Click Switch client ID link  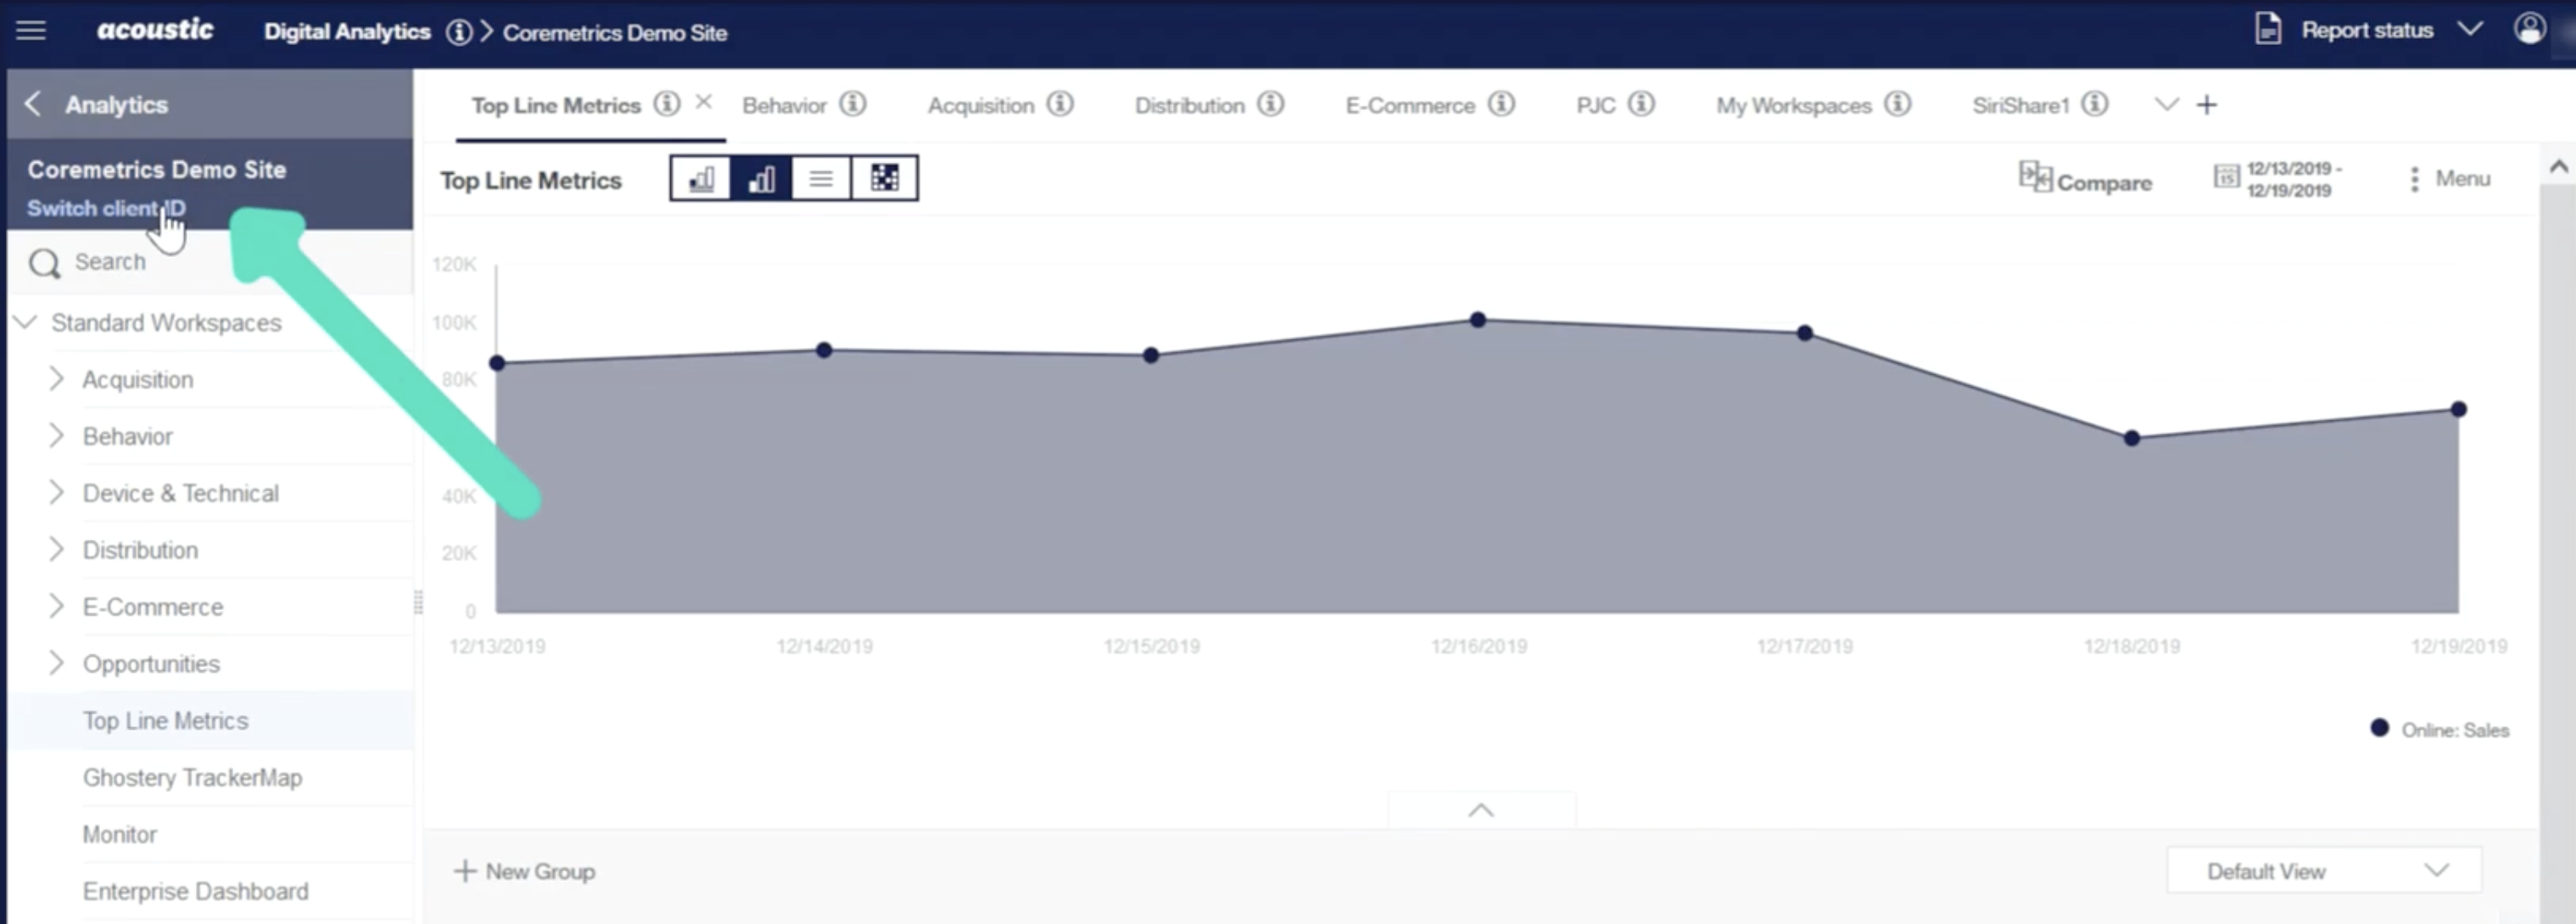[106, 208]
